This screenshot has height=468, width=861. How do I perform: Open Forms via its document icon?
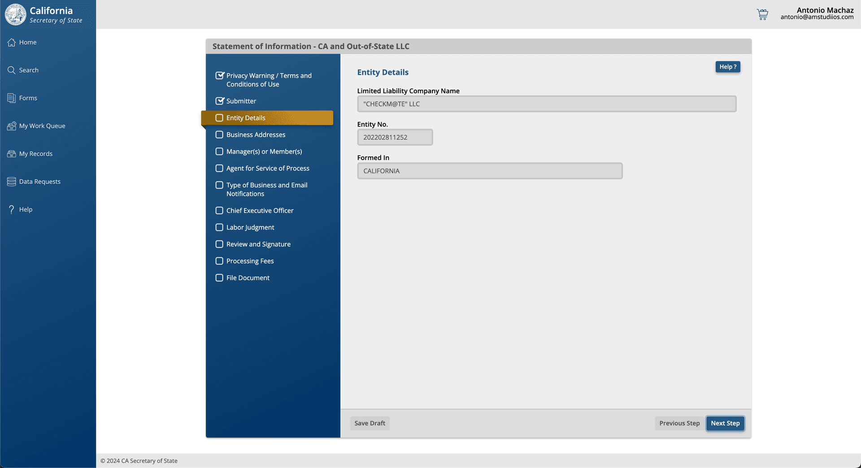(12, 98)
